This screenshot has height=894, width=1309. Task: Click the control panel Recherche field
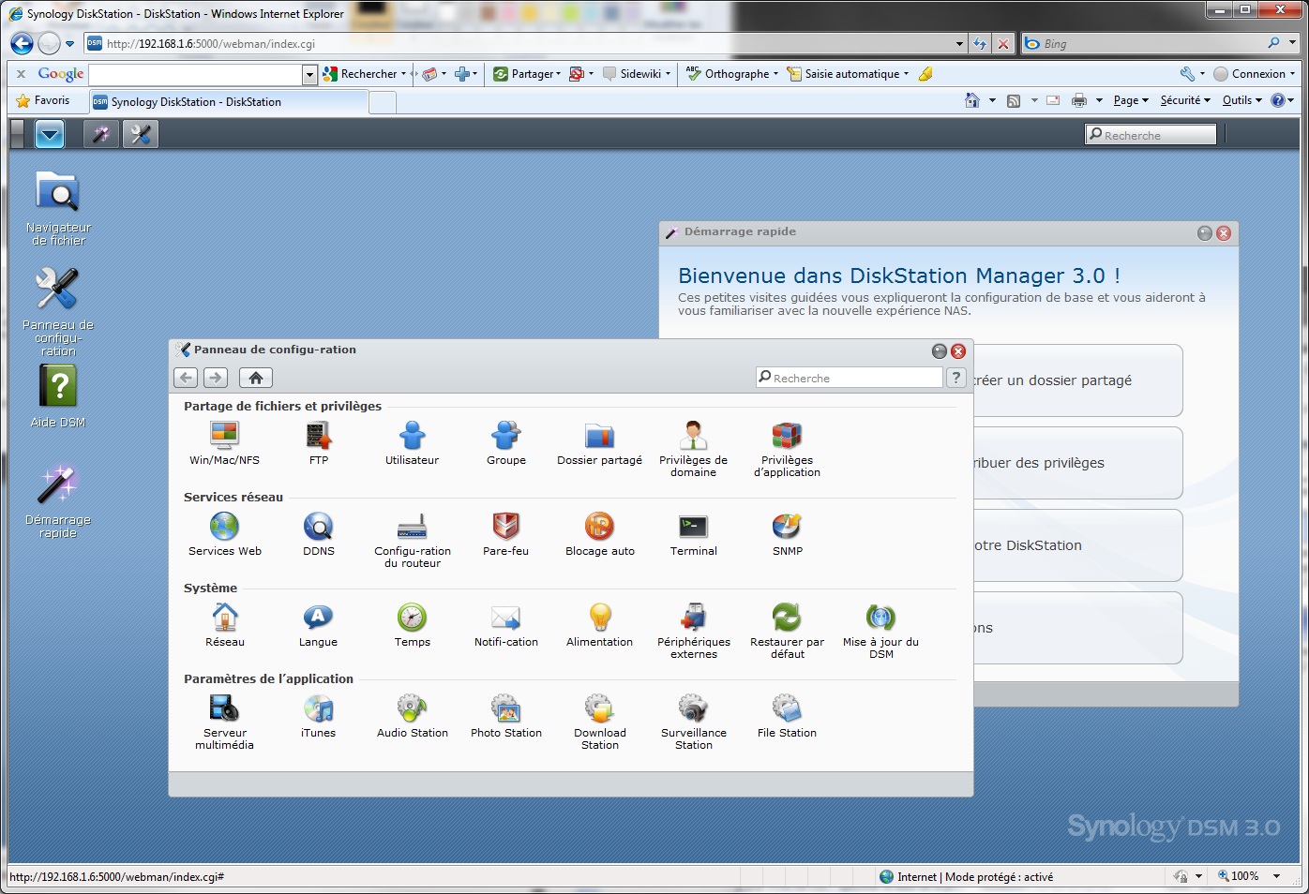(849, 378)
